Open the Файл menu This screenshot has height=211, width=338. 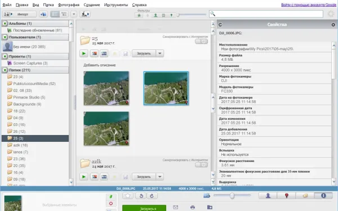(7, 5)
